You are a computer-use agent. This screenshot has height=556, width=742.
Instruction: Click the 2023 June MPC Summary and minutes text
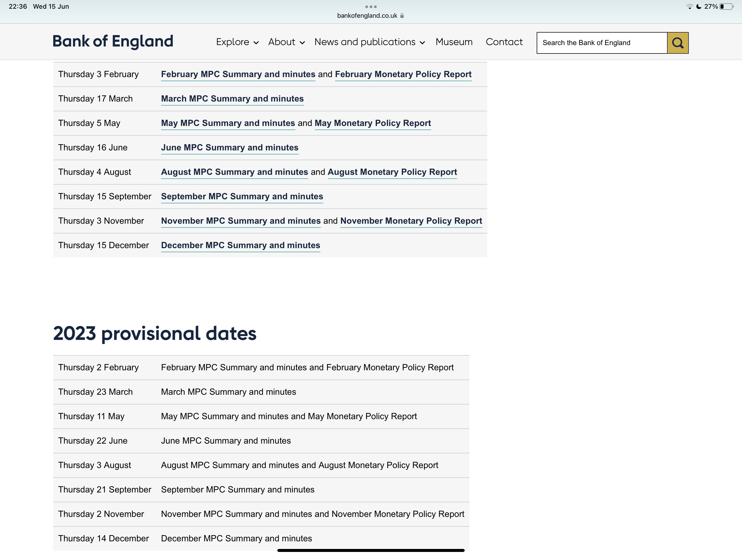(226, 441)
